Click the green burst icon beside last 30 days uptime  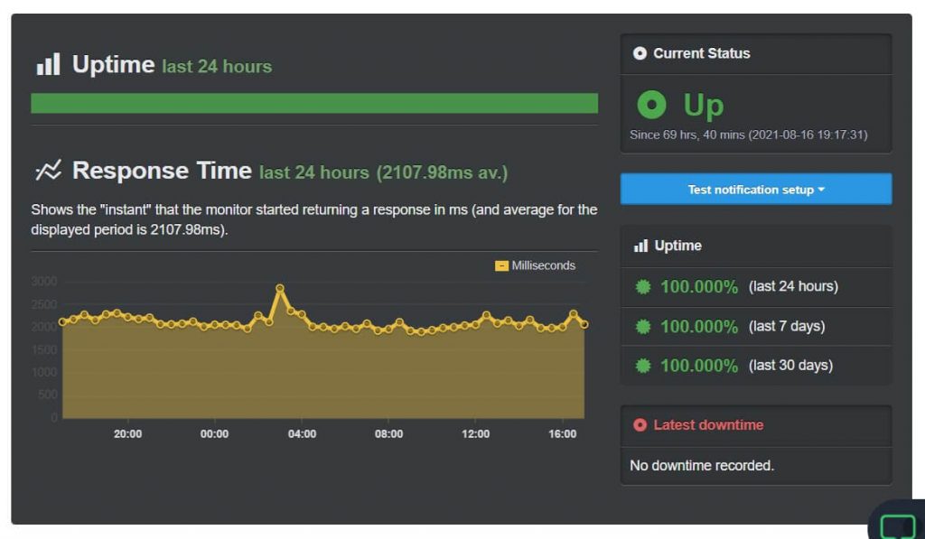click(x=642, y=366)
